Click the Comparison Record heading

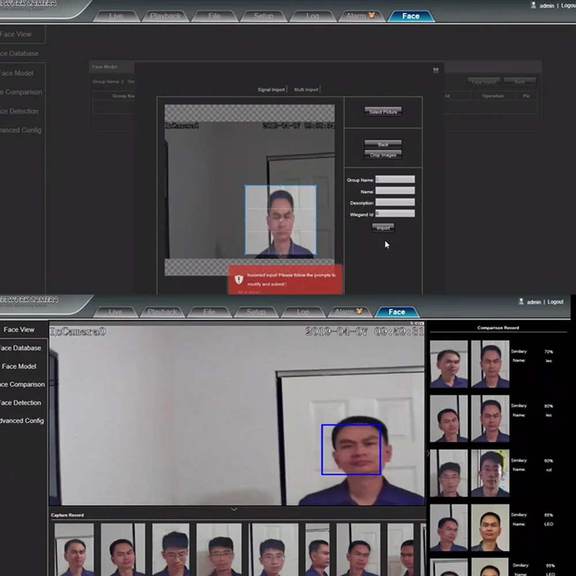tap(498, 328)
